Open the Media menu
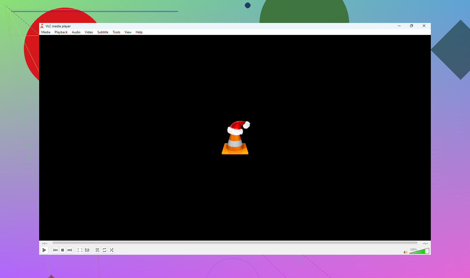The height and width of the screenshot is (278, 470). [46, 32]
